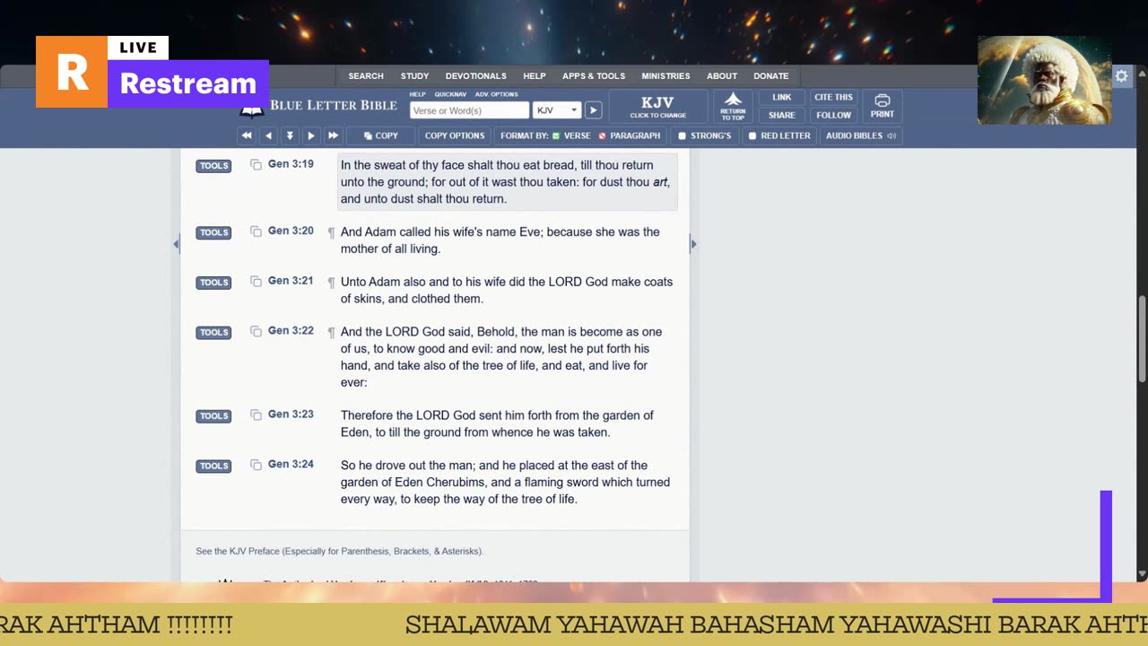Open the QuickNav link
The width and height of the screenshot is (1148, 646).
click(x=450, y=94)
